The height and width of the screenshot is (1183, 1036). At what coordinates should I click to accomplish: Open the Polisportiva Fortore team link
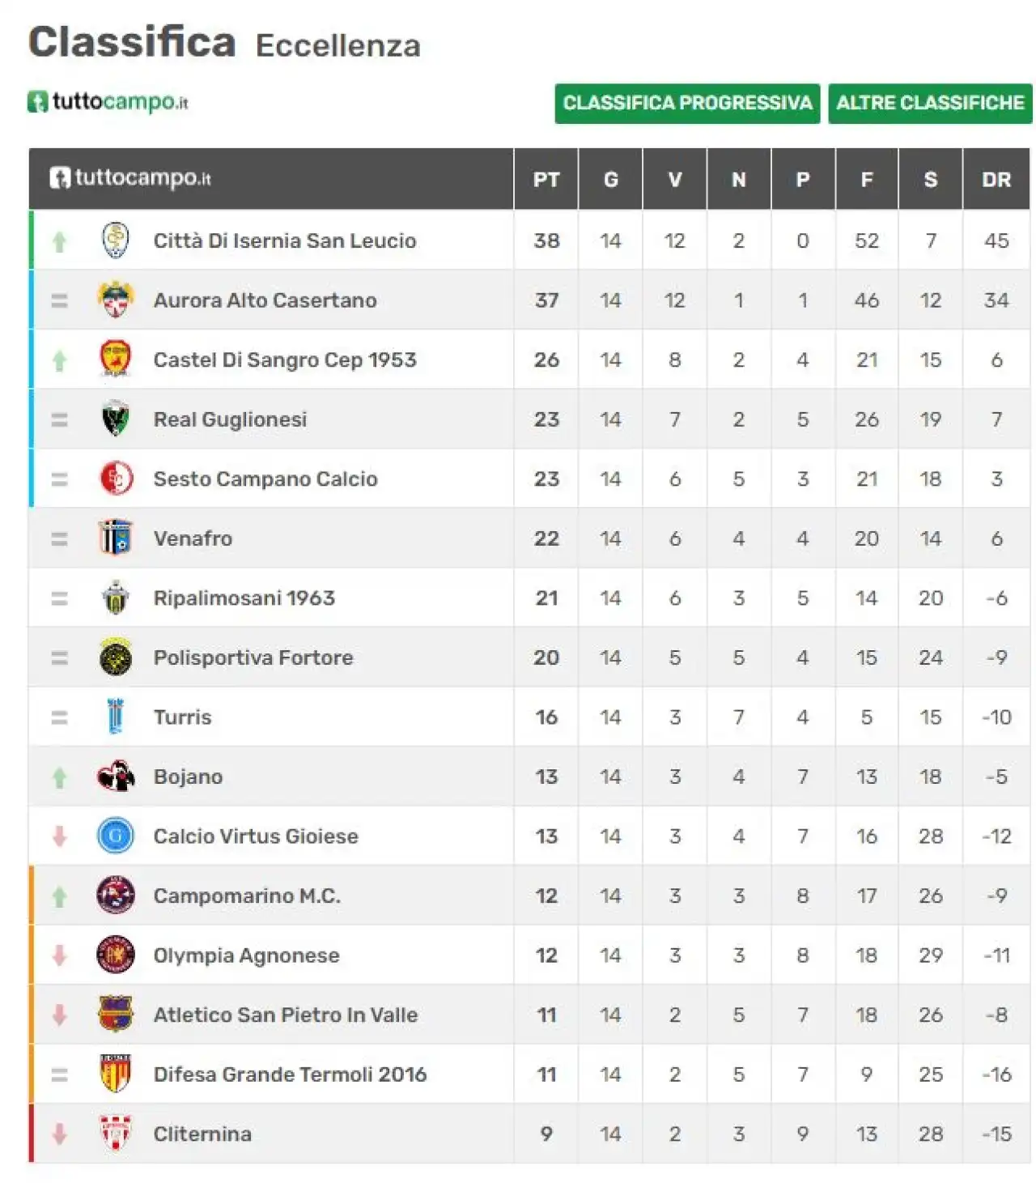coord(253,657)
